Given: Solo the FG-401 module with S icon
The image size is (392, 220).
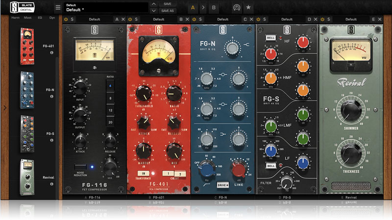Looking at the screenshot, I should coord(137,19).
